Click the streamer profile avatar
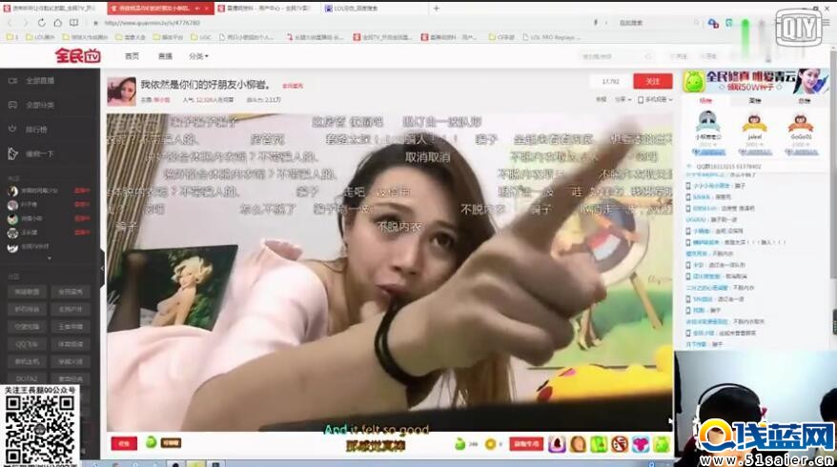837x467 pixels. 122,91
